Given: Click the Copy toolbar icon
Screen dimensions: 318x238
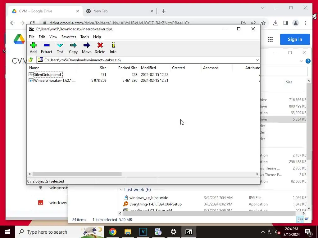Looking at the screenshot, I should point(73,48).
